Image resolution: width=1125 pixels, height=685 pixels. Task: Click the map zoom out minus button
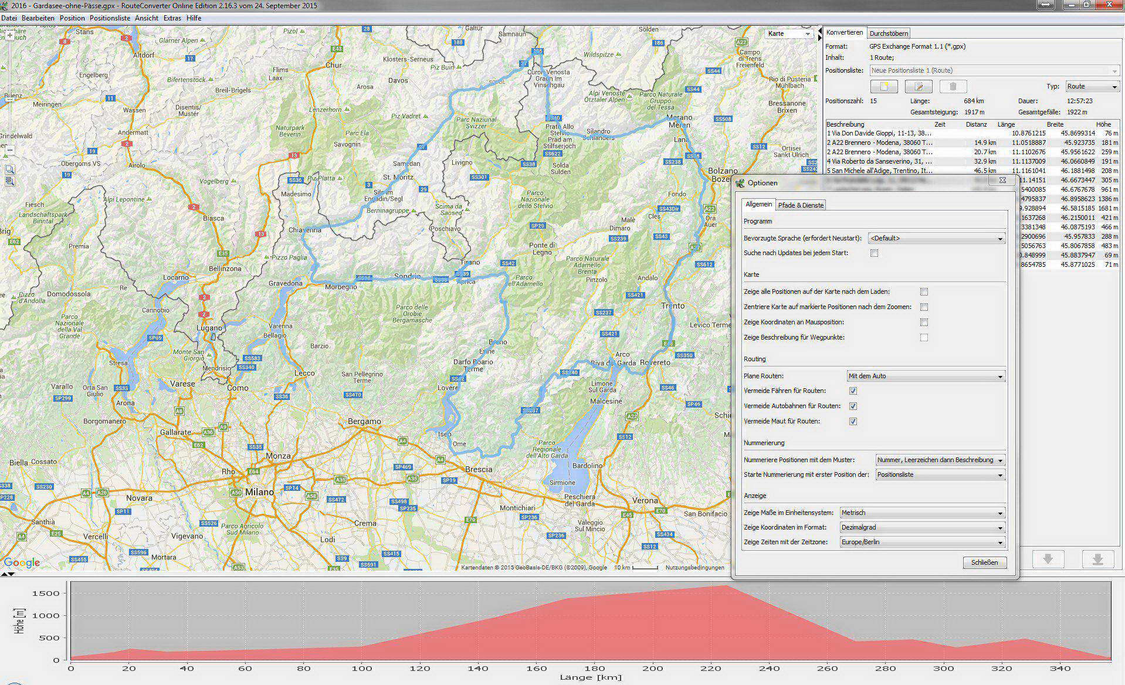coord(10,150)
